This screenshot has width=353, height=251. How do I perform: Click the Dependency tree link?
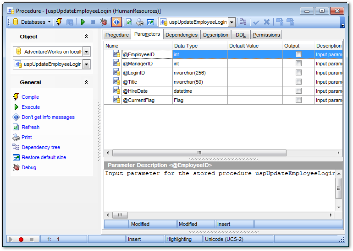41,147
